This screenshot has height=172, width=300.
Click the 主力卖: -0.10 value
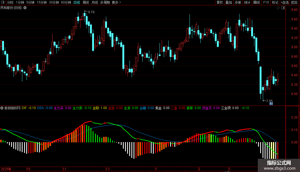(82, 108)
